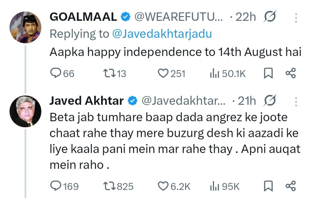
Task: Click Grok icon on Javed Akhtar's tweet
Action: [270, 101]
